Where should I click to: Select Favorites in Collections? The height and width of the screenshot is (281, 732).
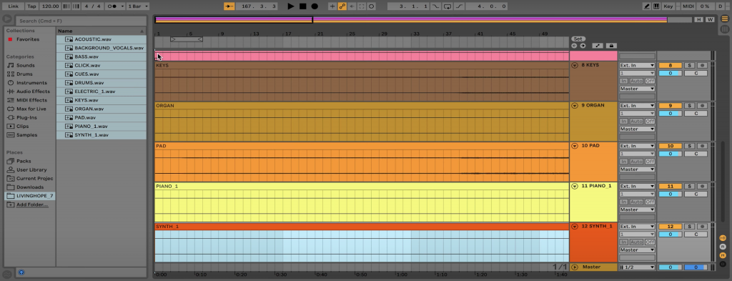click(x=28, y=39)
